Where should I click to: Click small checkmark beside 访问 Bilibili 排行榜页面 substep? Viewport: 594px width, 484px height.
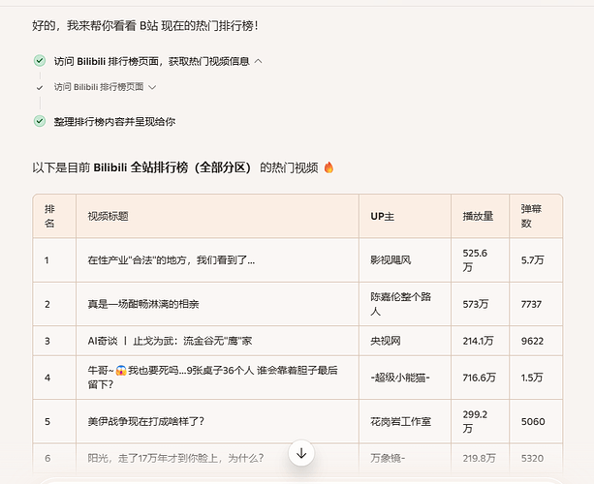coord(40,88)
